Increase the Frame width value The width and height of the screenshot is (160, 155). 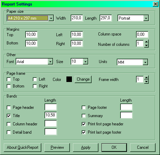(146, 77)
